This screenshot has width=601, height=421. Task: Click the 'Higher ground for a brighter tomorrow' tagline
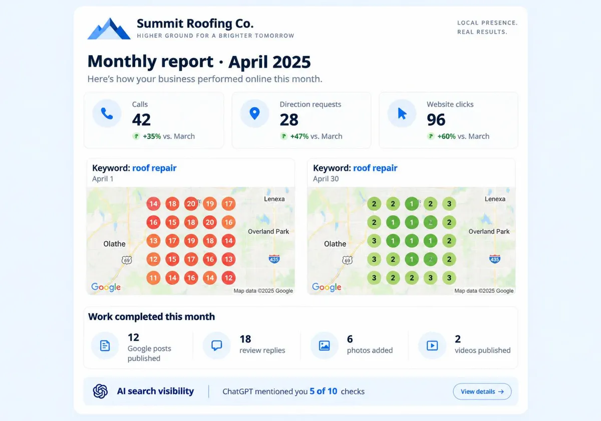tap(215, 36)
